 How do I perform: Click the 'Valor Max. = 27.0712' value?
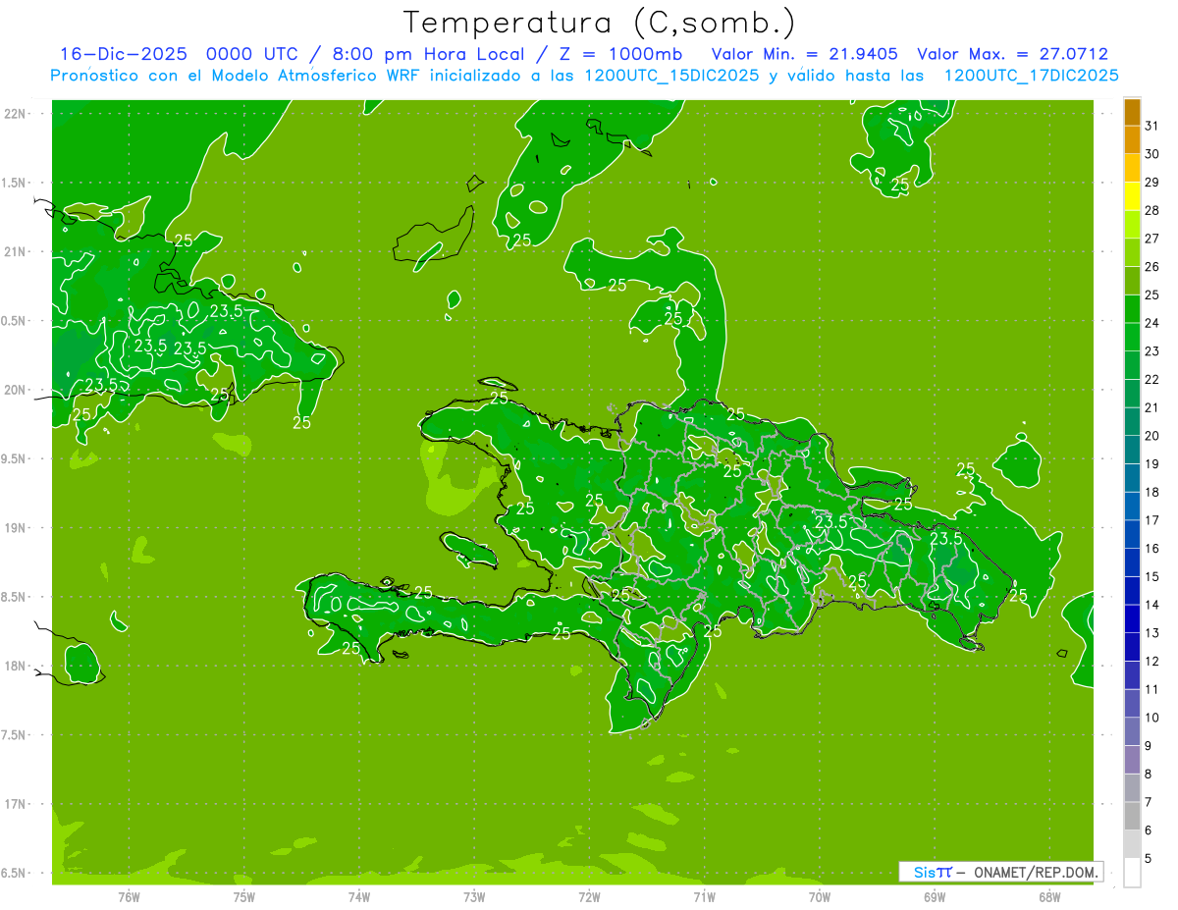click(x=1013, y=54)
